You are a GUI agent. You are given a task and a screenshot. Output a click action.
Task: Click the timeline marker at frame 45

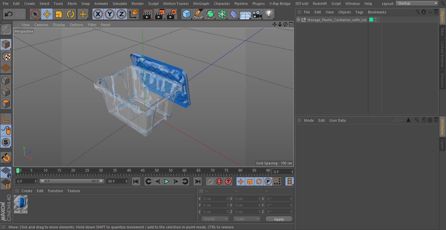click(x=143, y=171)
